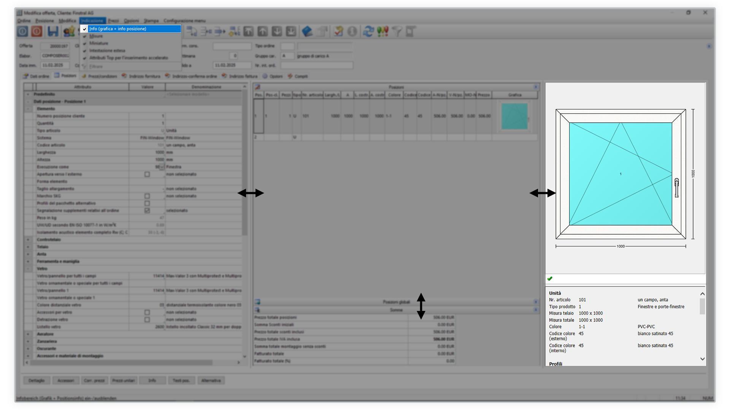Click the icon left of Somme header
730x410 pixels.
coord(257,310)
